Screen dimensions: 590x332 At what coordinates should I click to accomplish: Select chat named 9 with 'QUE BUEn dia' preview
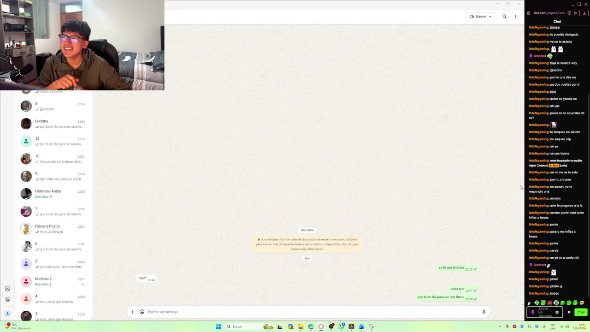coord(54,176)
